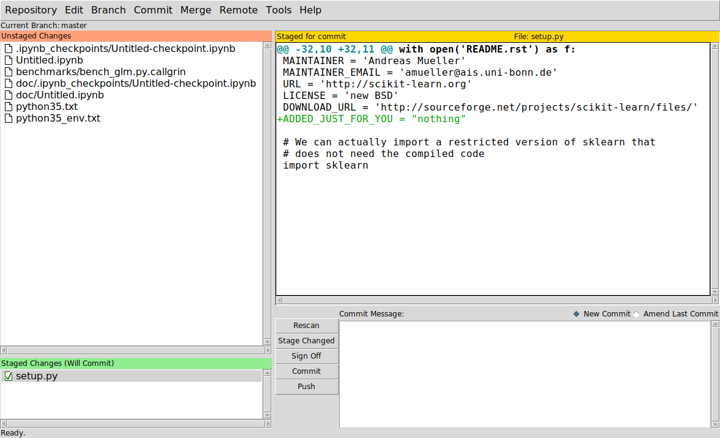Click icon of .ipynb_checkpoints/Untitled-checkpoint.ipynb
The width and height of the screenshot is (720, 438).
coord(9,49)
